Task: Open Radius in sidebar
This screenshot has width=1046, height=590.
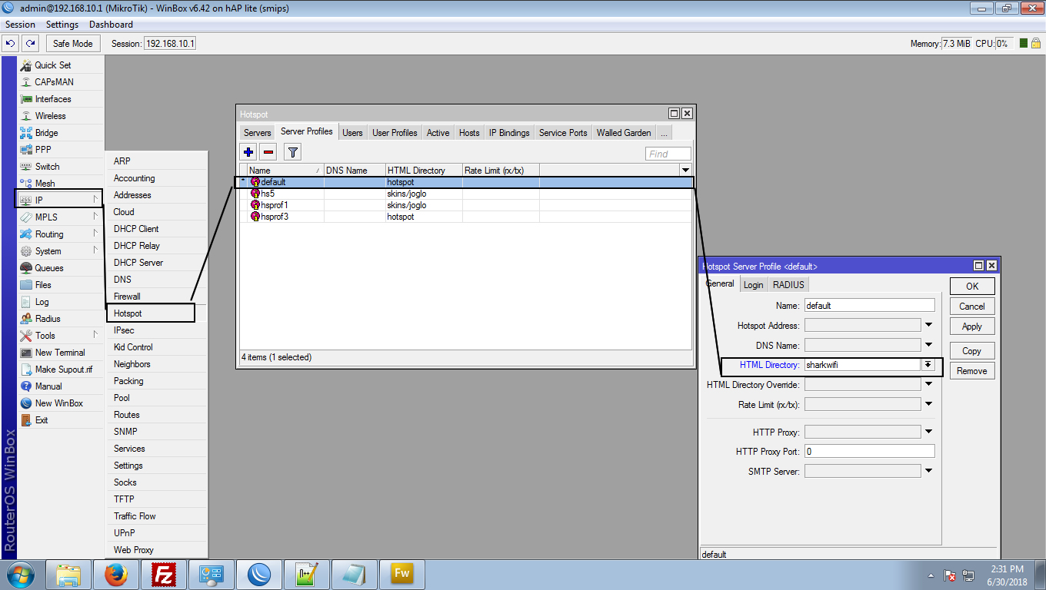Action: click(60, 319)
